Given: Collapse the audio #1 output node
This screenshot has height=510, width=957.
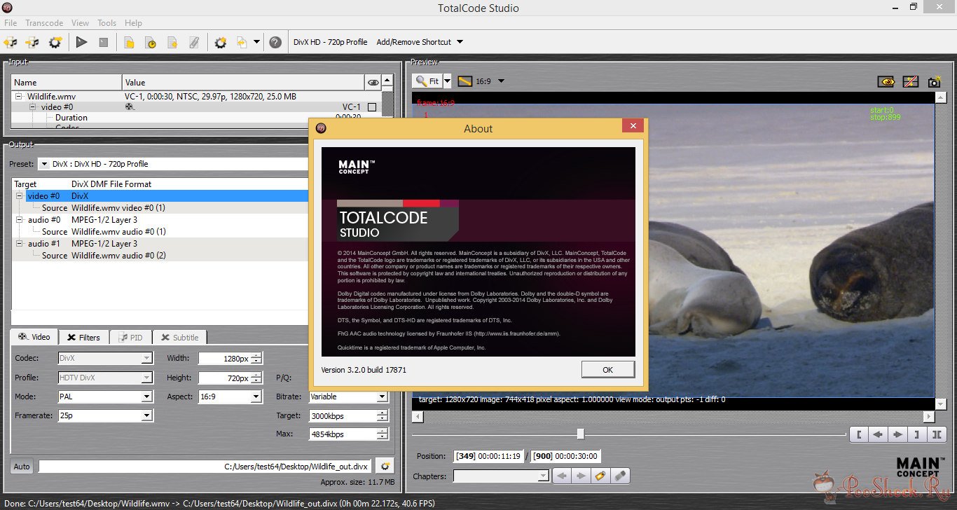Looking at the screenshot, I should click(20, 244).
